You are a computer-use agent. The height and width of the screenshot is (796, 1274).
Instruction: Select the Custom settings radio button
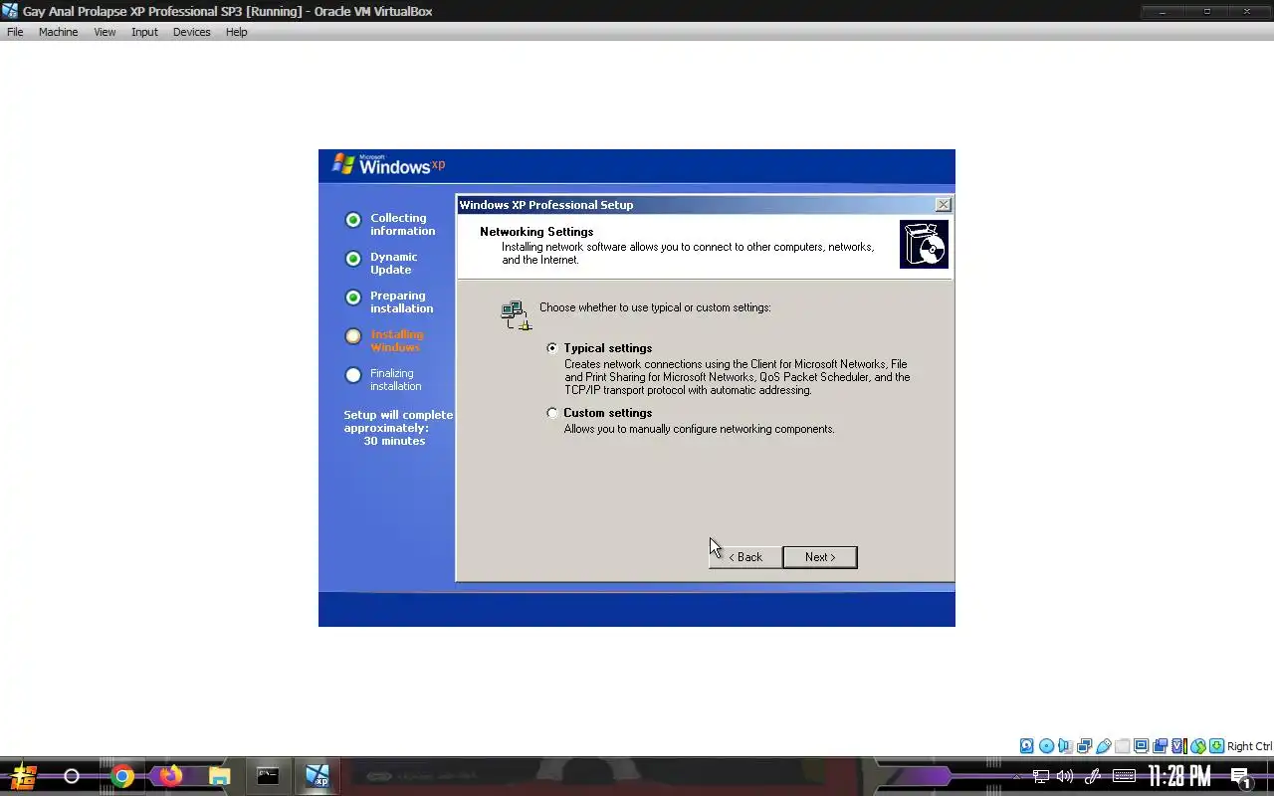tap(552, 413)
